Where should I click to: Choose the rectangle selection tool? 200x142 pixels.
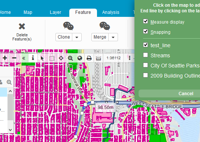[52, 58]
